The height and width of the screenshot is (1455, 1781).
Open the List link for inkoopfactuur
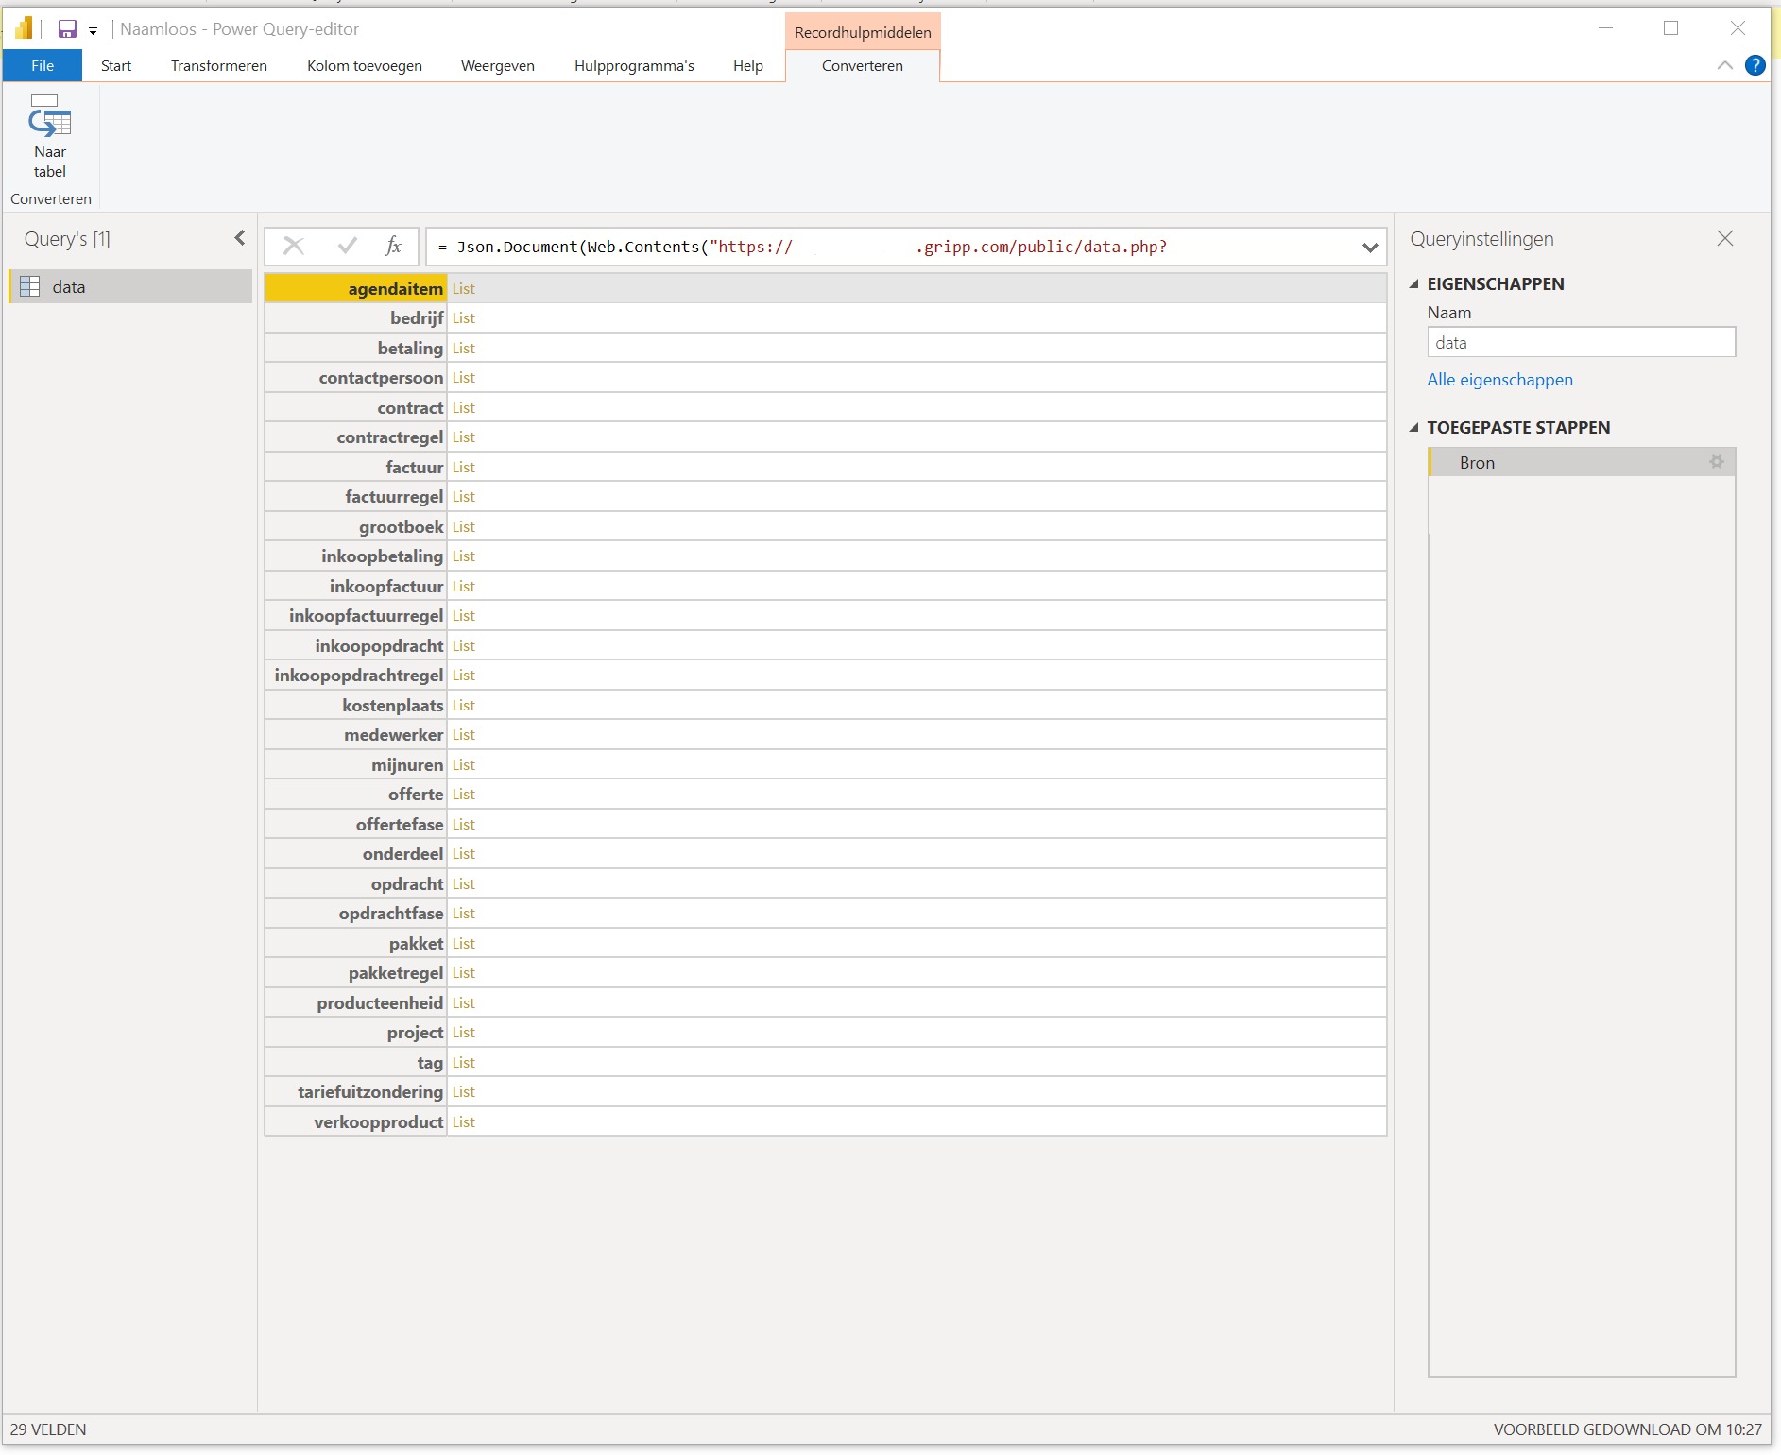(463, 586)
